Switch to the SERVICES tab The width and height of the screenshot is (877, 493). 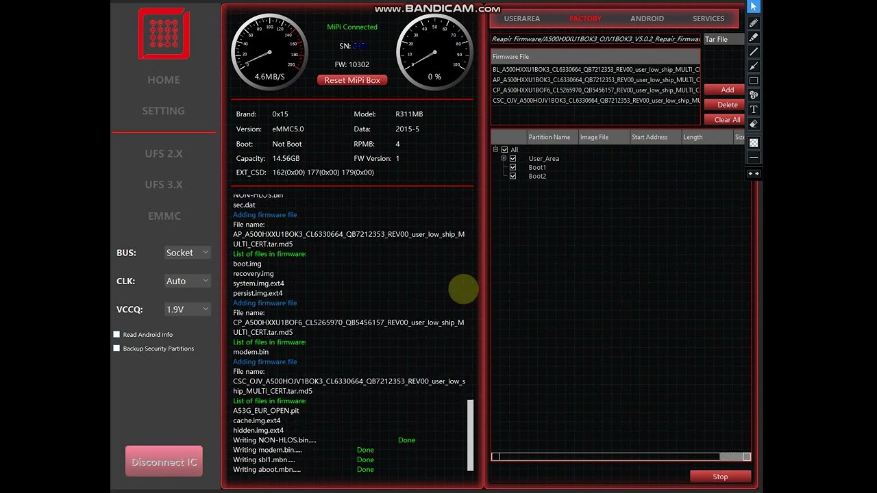coord(708,18)
